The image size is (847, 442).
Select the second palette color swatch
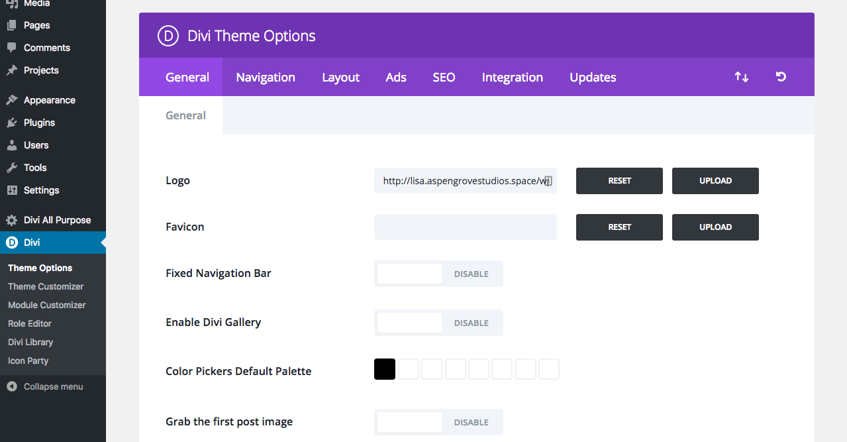[x=409, y=369]
